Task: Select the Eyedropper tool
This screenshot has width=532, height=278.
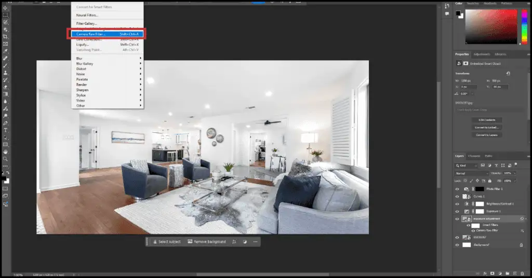Action: tap(5, 51)
